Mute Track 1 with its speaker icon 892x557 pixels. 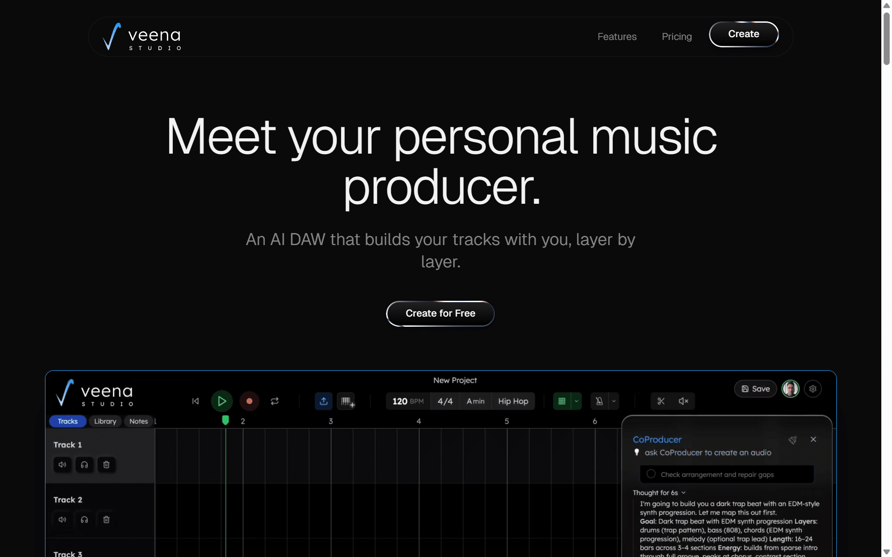point(62,465)
